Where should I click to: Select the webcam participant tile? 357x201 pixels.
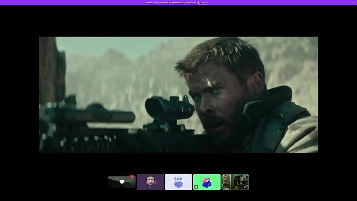pos(235,182)
